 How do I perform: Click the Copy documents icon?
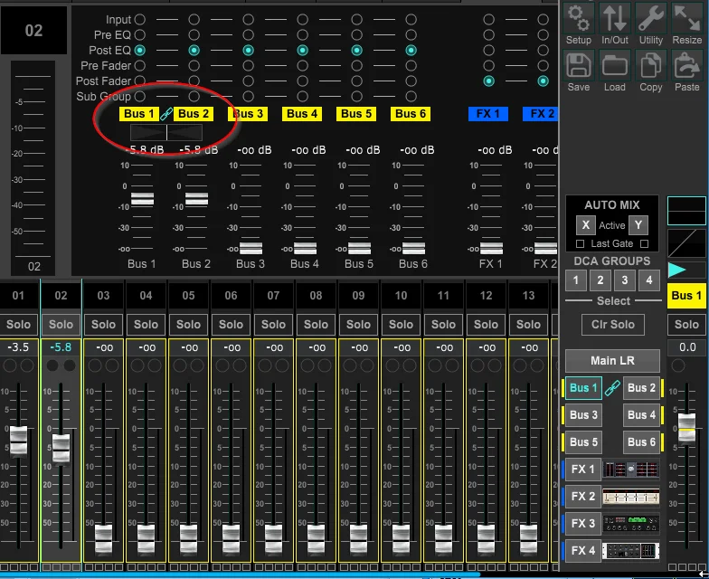(x=651, y=65)
